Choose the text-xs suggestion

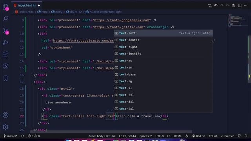pyautogui.click(x=163, y=61)
